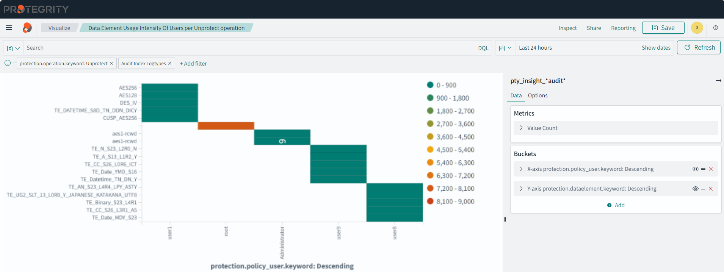Viewport: 724px width, 272px height.
Task: Switch to the Options tab
Action: tap(538, 95)
